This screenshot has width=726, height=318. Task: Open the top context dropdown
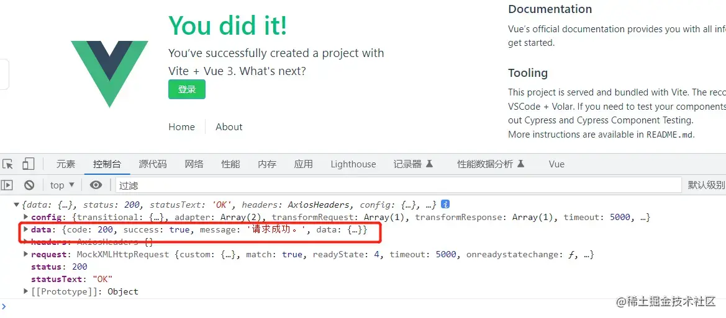62,185
